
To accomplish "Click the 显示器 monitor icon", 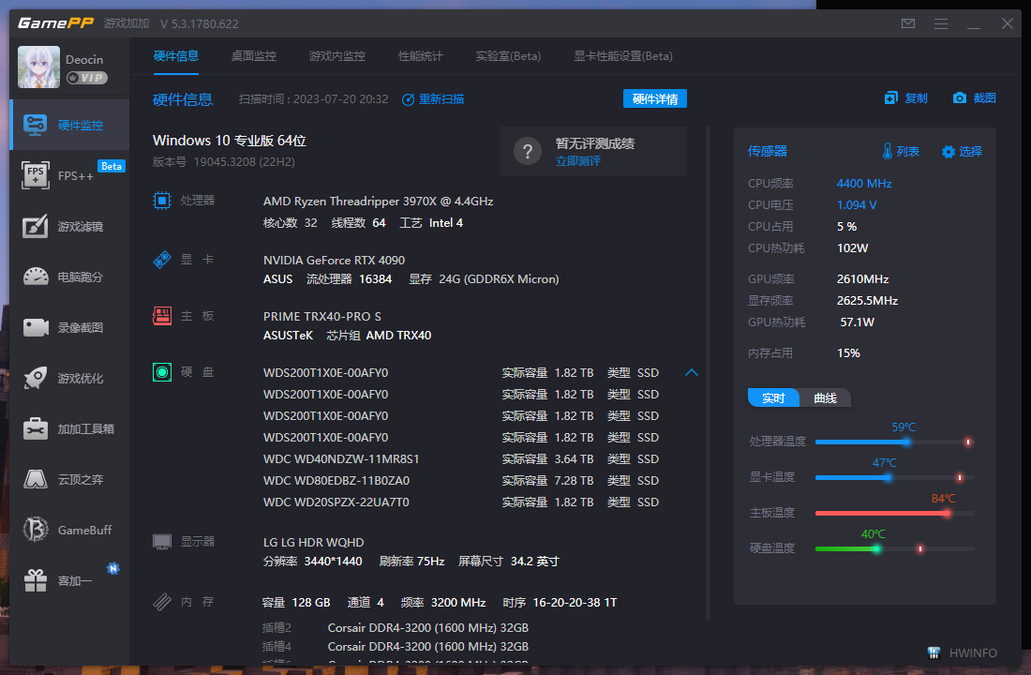I will [162, 542].
